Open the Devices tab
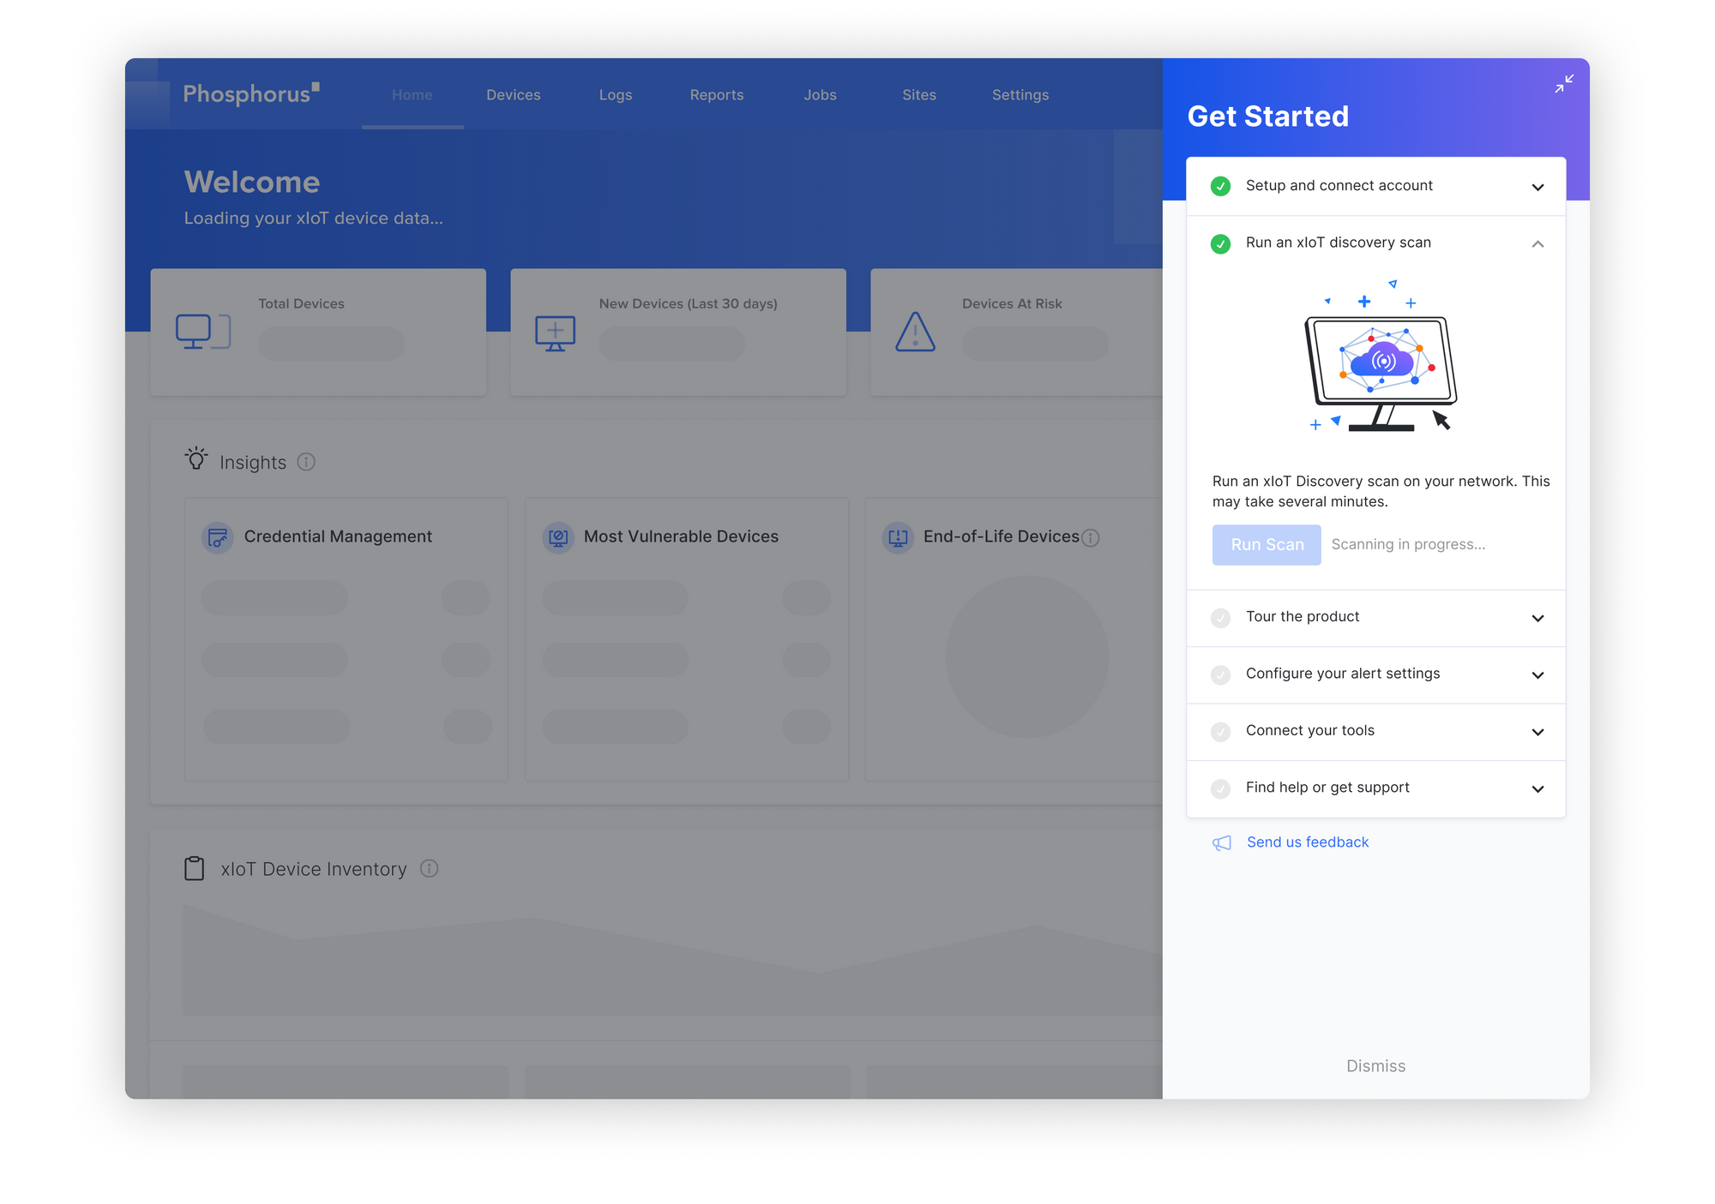 (x=513, y=95)
